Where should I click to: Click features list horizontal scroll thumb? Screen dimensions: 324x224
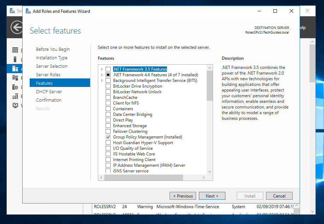click(143, 177)
